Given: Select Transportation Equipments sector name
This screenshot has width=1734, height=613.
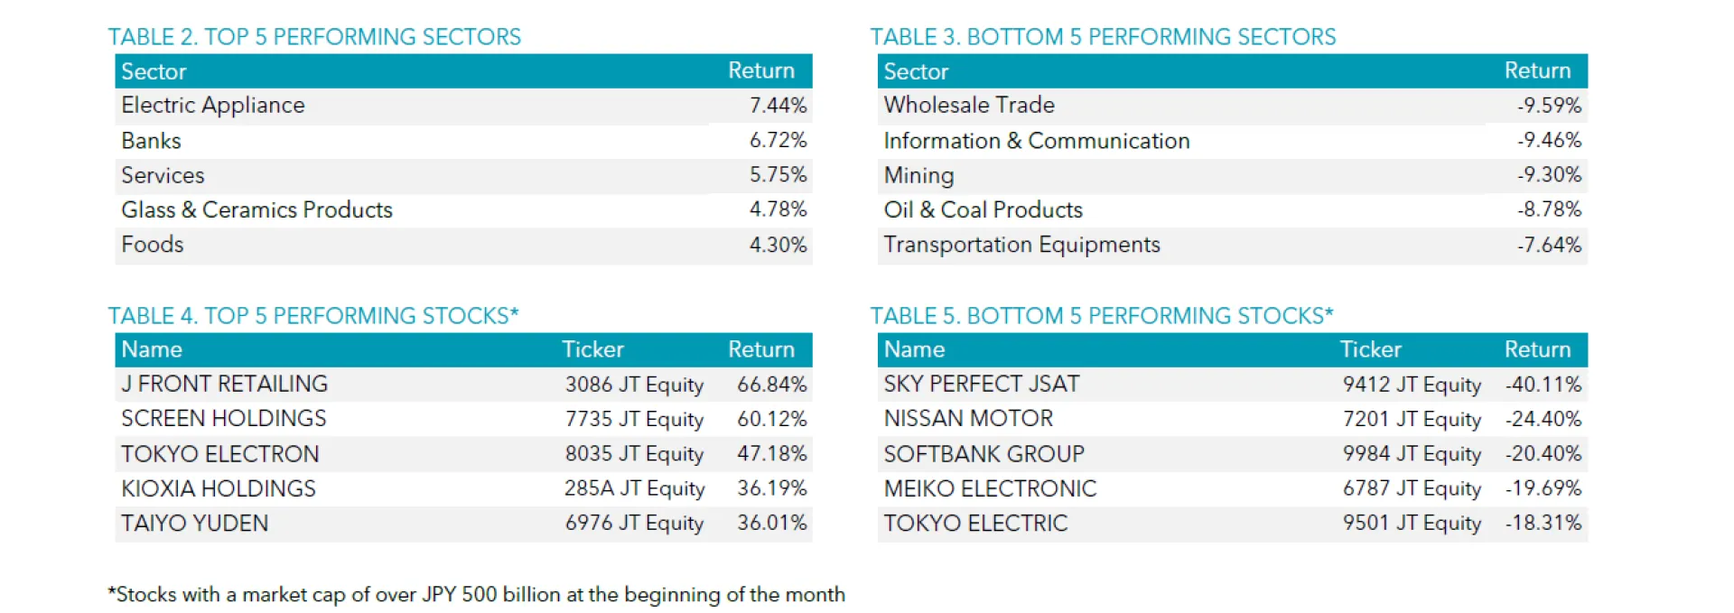Looking at the screenshot, I should [x=1021, y=245].
